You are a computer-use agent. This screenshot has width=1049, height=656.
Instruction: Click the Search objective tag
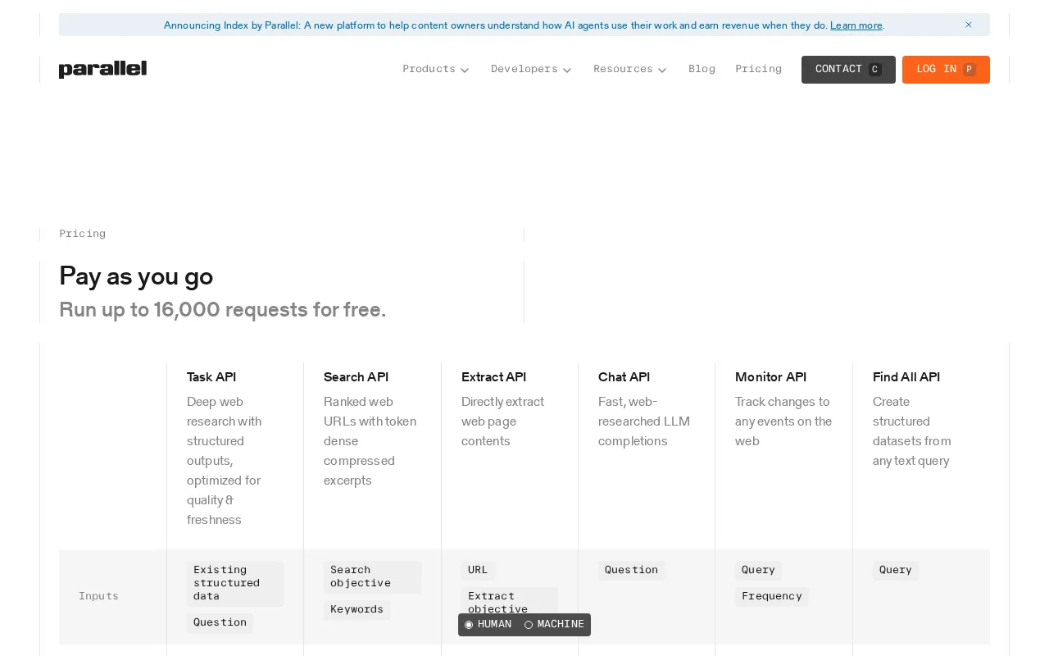[x=372, y=576]
